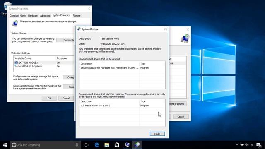Image resolution: width=265 pixels, height=149 pixels.
Task: Open File Explorer from taskbar
Action: point(107,145)
